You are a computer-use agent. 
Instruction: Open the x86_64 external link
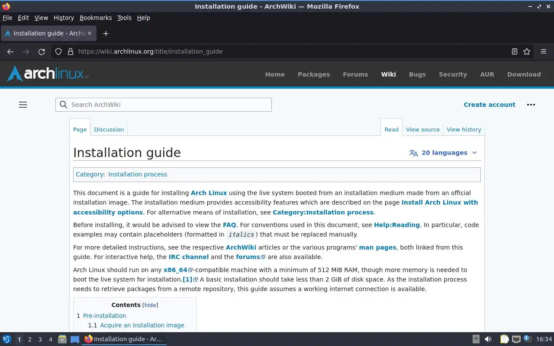click(x=178, y=270)
